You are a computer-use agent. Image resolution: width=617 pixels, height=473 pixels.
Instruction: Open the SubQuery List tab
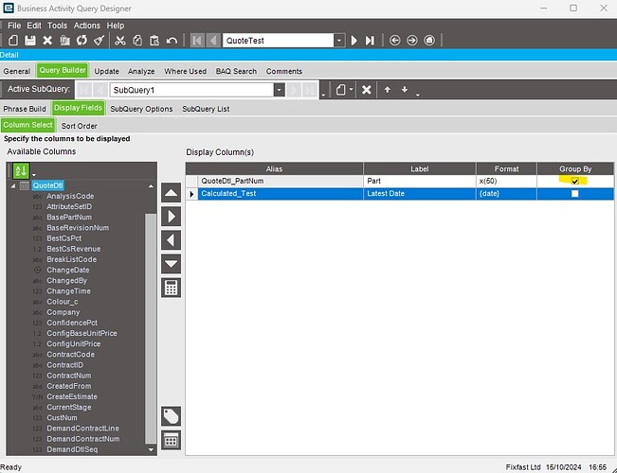(x=206, y=109)
